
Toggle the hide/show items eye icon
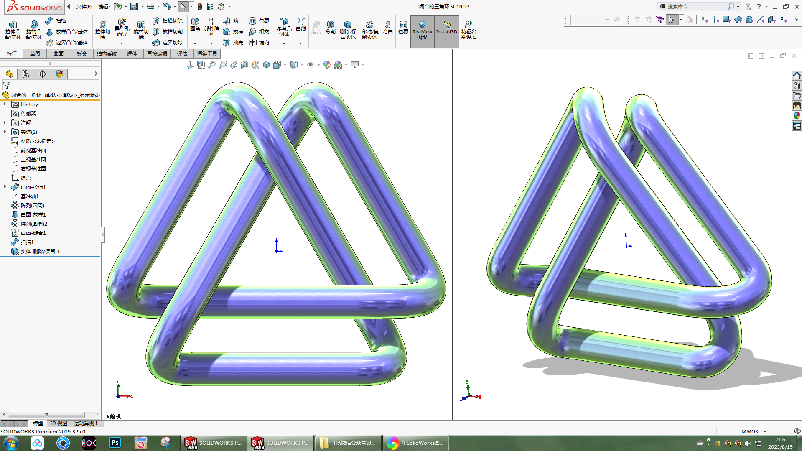311,65
